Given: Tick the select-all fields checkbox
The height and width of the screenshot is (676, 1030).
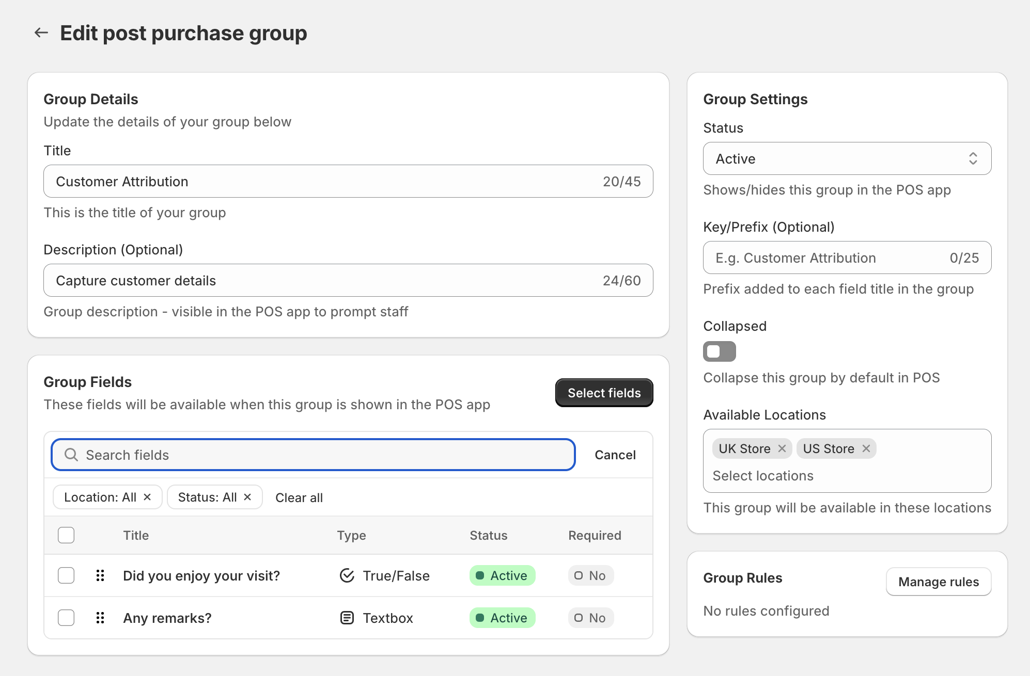Looking at the screenshot, I should click(66, 535).
